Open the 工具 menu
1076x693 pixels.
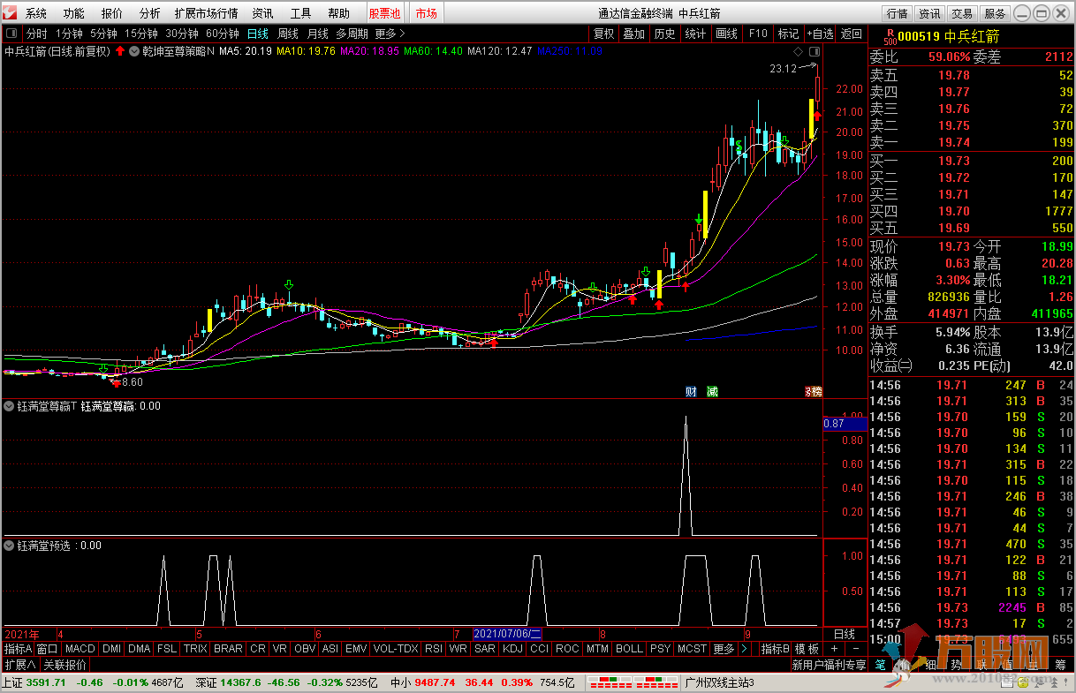click(301, 13)
